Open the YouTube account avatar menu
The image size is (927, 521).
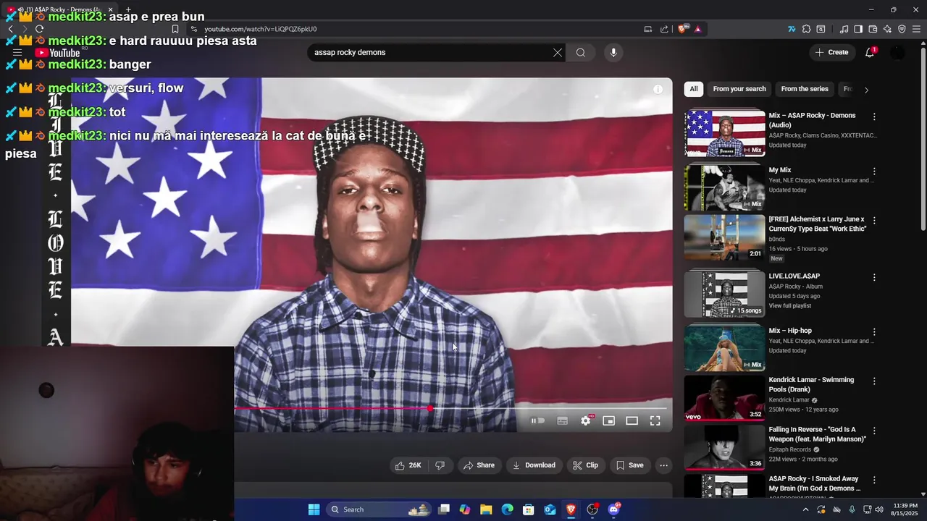pos(897,52)
